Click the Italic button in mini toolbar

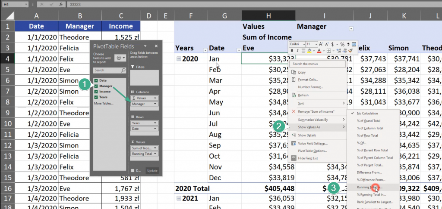298,51
